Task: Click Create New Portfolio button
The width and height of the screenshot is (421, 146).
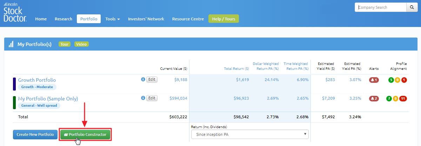Action: point(35,134)
